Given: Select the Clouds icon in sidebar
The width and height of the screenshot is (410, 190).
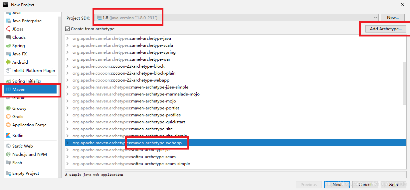Looking at the screenshot, I should pos(8,37).
